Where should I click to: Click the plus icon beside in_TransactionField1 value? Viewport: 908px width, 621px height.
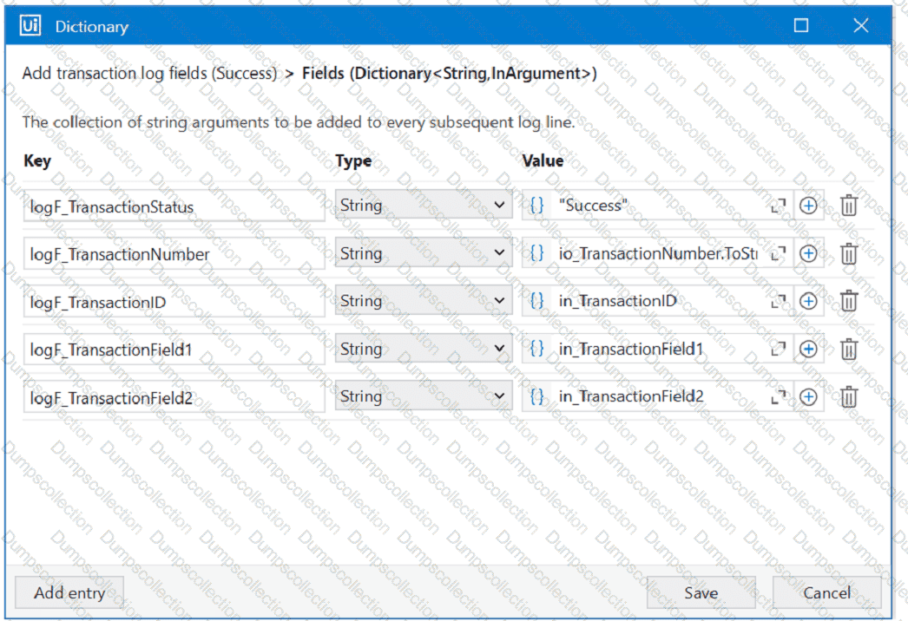tap(808, 349)
